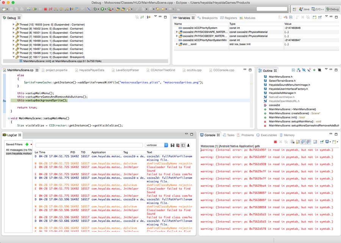Click the breakpoint marker beside setupBackgroundSprite line
The height and width of the screenshot is (243, 341).
(4, 101)
